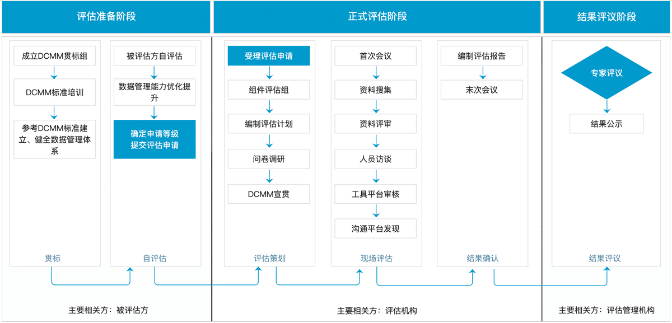Click the DCMM宣贯 box
The image size is (672, 323).
(269, 194)
